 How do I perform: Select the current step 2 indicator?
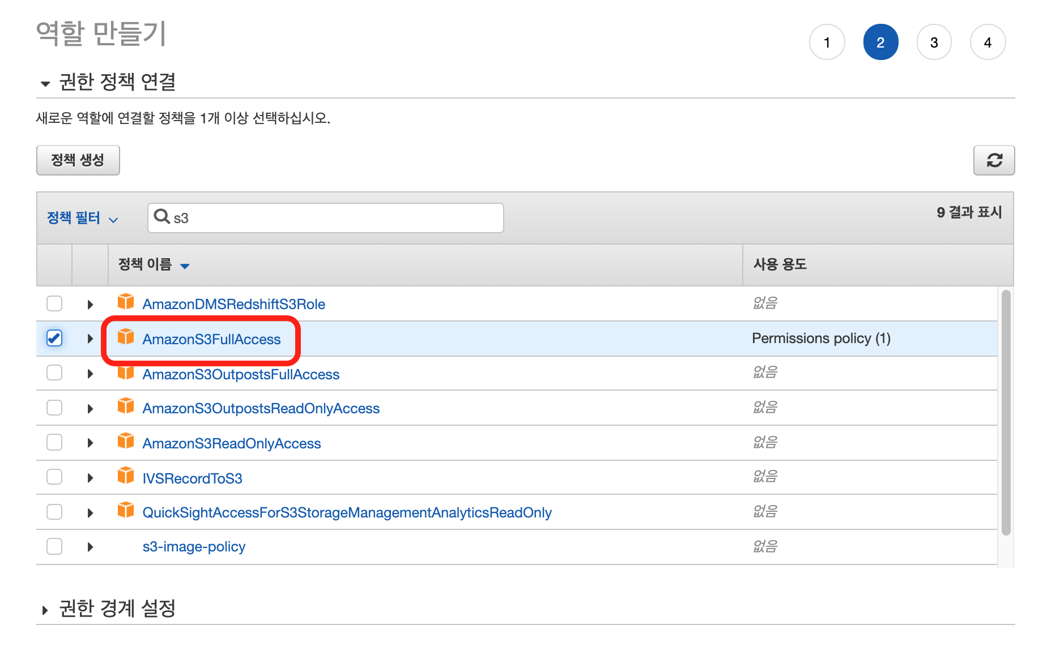coord(880,42)
